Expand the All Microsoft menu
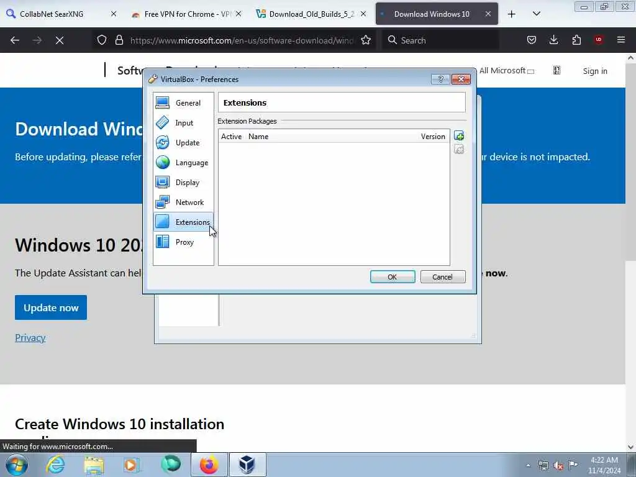Image resolution: width=636 pixels, height=477 pixels. coord(507,71)
